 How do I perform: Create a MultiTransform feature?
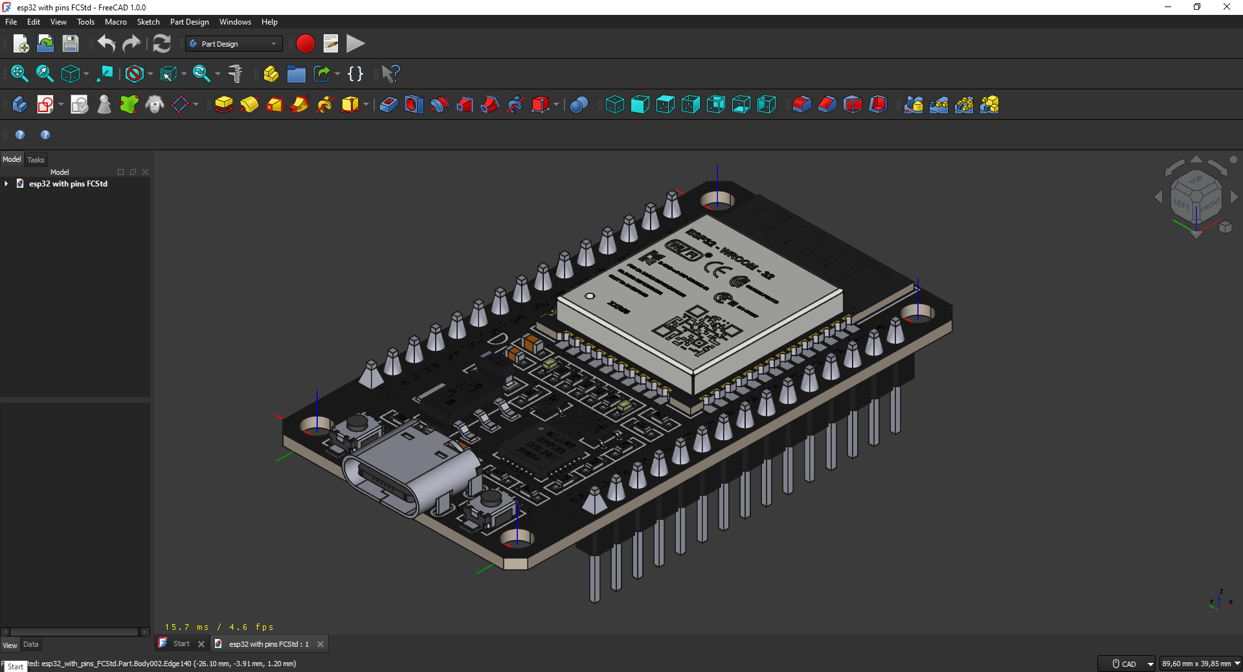click(x=989, y=104)
